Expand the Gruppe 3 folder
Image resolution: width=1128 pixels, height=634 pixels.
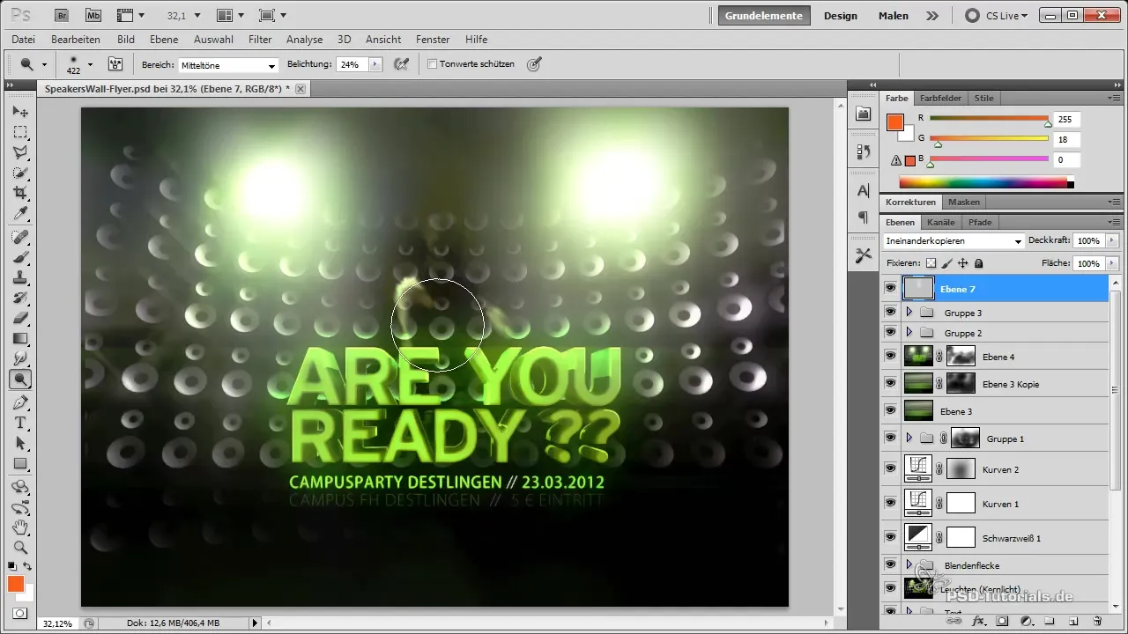click(909, 312)
